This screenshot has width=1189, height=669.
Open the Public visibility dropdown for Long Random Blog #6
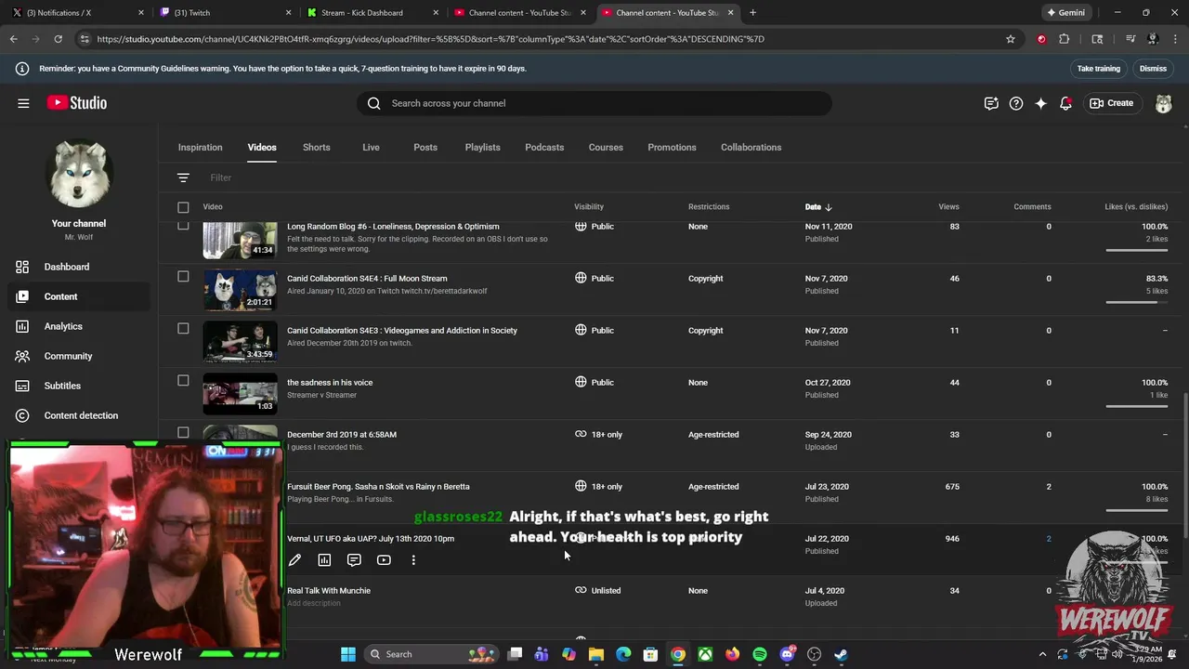click(x=594, y=227)
